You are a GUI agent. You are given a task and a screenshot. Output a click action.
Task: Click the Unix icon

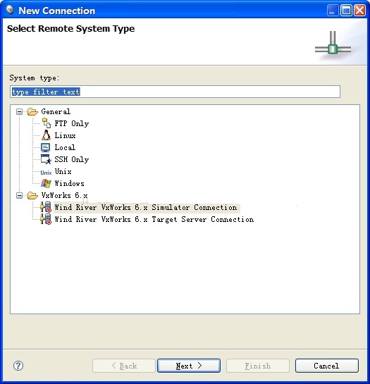pyautogui.click(x=46, y=173)
